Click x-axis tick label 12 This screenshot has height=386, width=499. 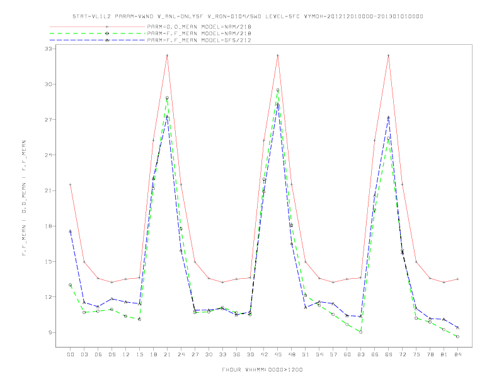point(126,354)
